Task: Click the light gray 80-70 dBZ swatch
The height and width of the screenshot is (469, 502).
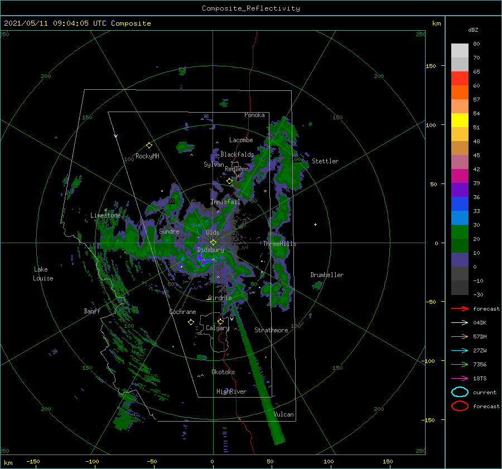Action: coord(460,51)
